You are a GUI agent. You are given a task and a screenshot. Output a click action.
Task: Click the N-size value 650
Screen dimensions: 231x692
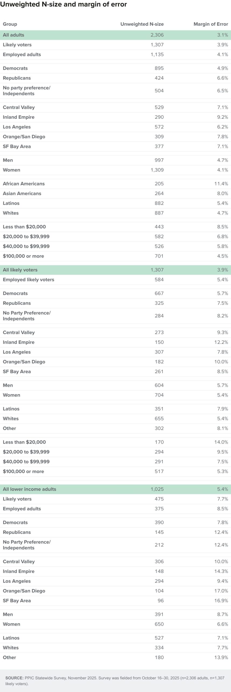point(159,624)
